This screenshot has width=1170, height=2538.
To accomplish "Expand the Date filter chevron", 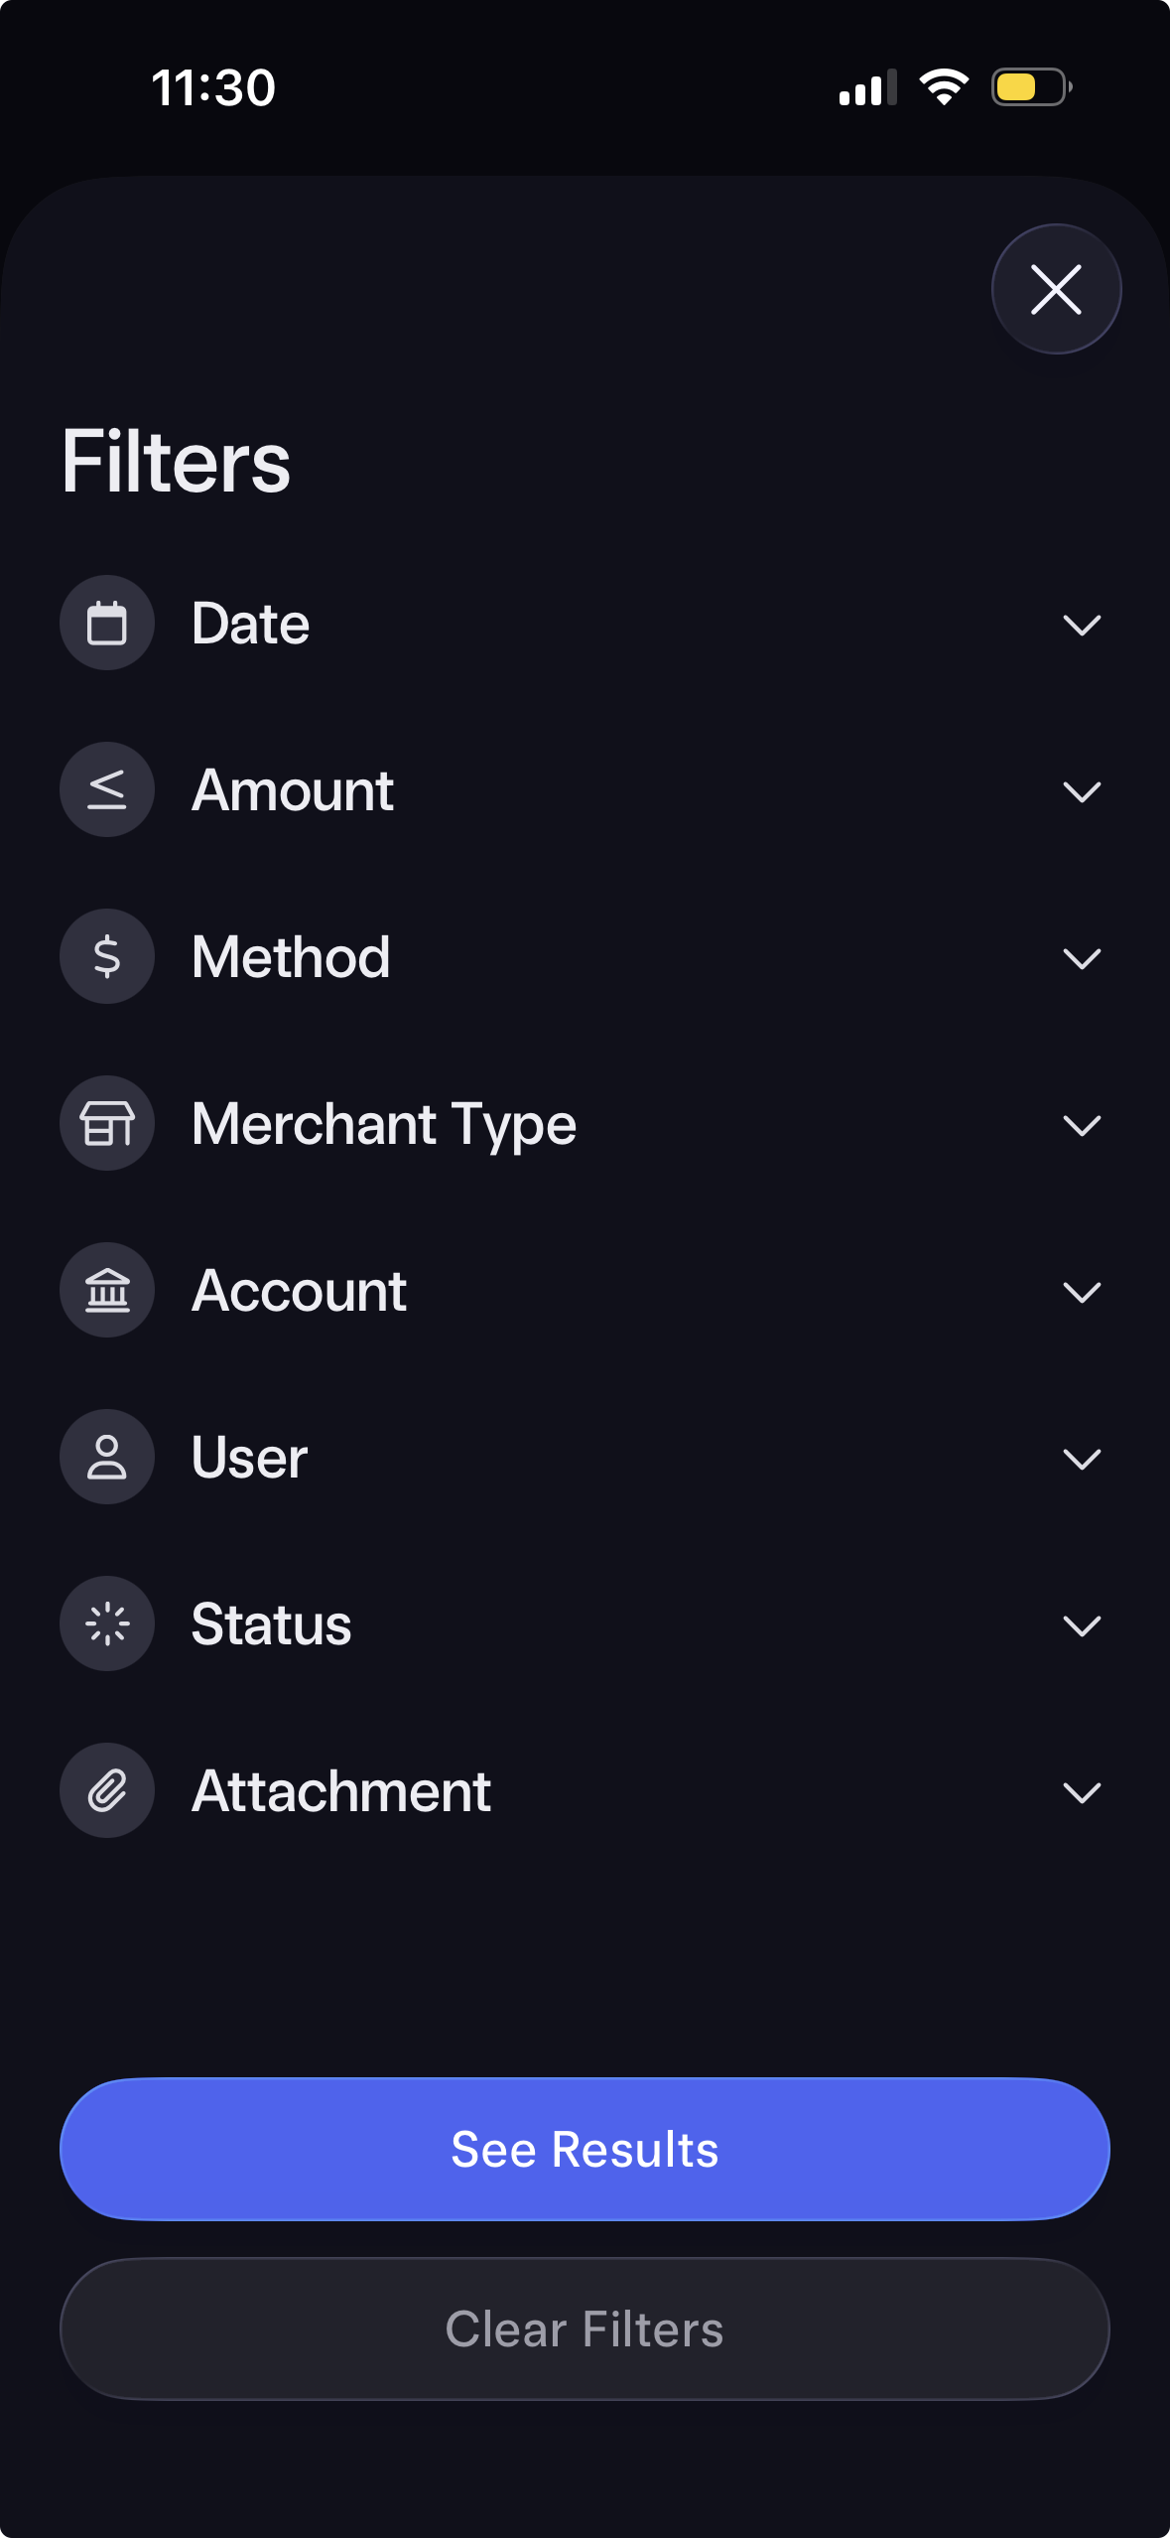I will pyautogui.click(x=1081, y=625).
